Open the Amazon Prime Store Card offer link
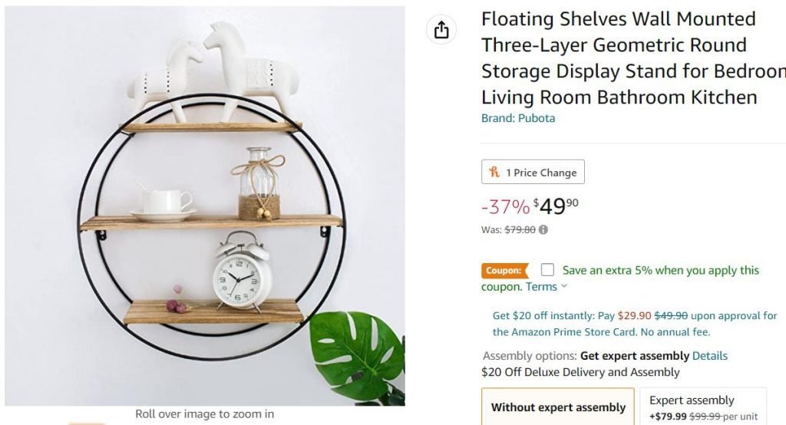This screenshot has width=786, height=425. (634, 324)
